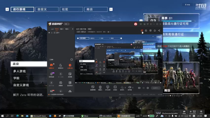Add a 摄像头 camera source
Image resolution: width=210 pixels, height=118 pixels.
(x=100, y=88)
